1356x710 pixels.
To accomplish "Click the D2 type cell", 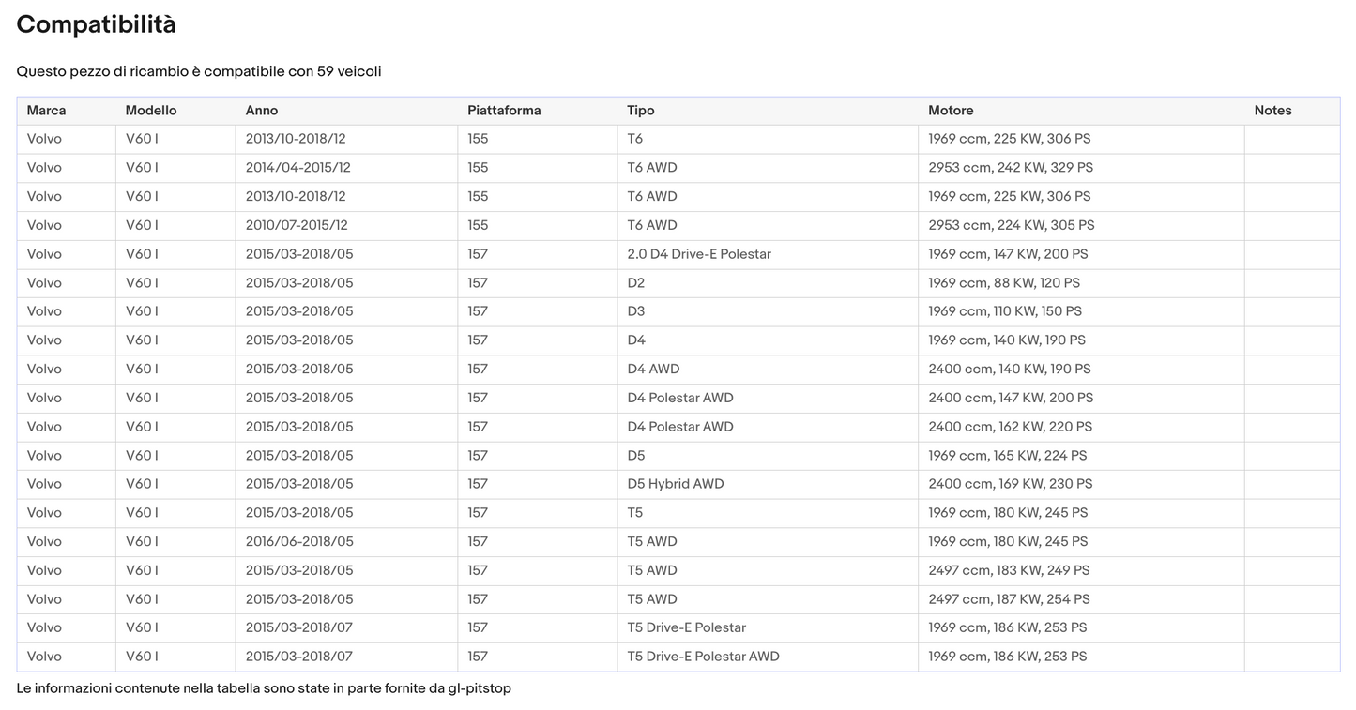I will [x=636, y=283].
